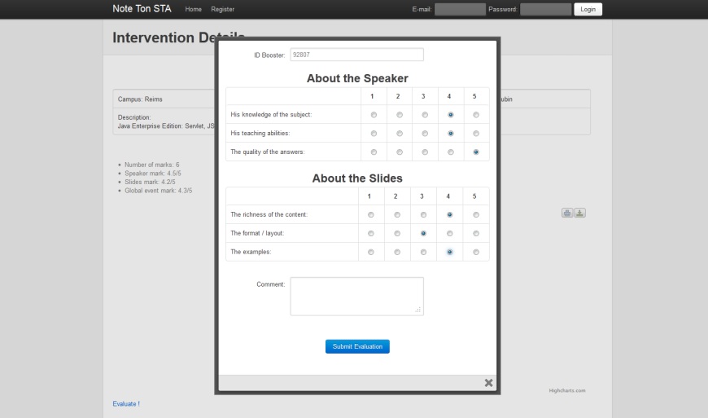Set format / layout rating to 2
Image resolution: width=708 pixels, height=418 pixels.
coord(397,234)
